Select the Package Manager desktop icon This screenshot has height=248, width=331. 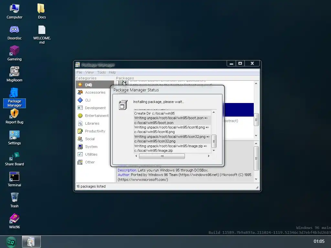point(14,98)
